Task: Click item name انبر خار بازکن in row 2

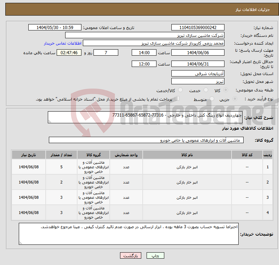Action: (x=187, y=182)
